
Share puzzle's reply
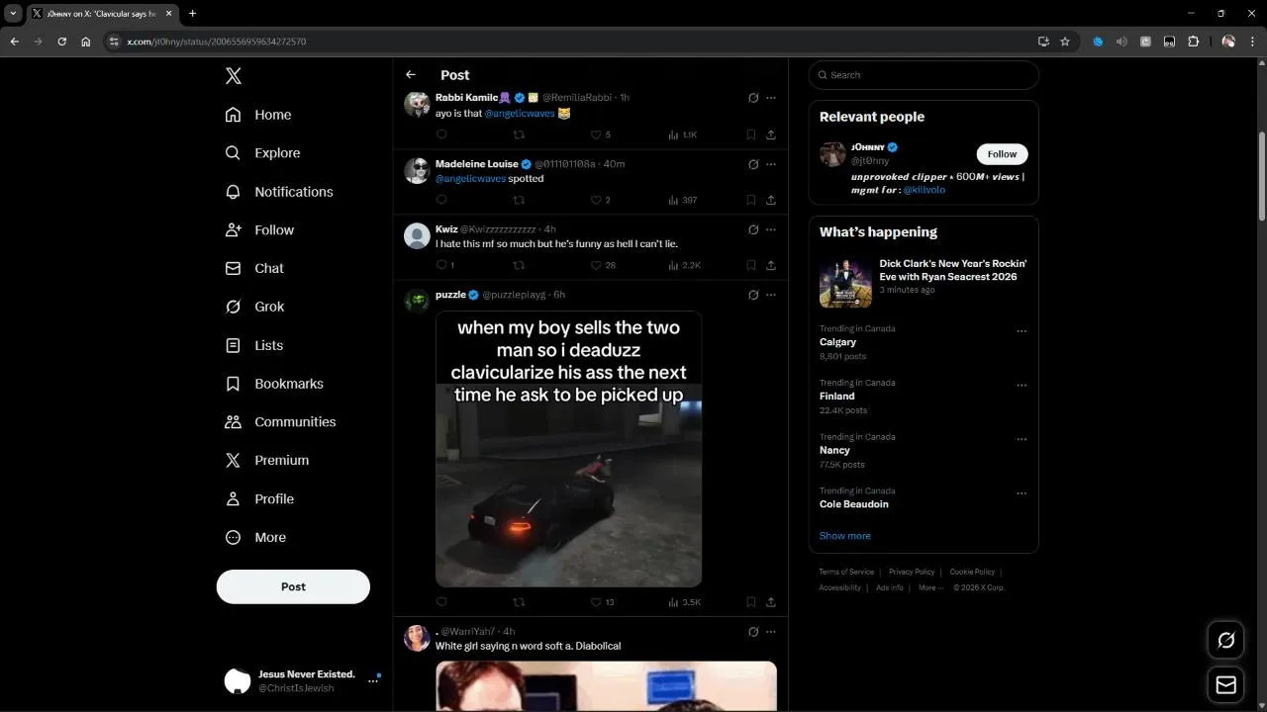coord(771,602)
